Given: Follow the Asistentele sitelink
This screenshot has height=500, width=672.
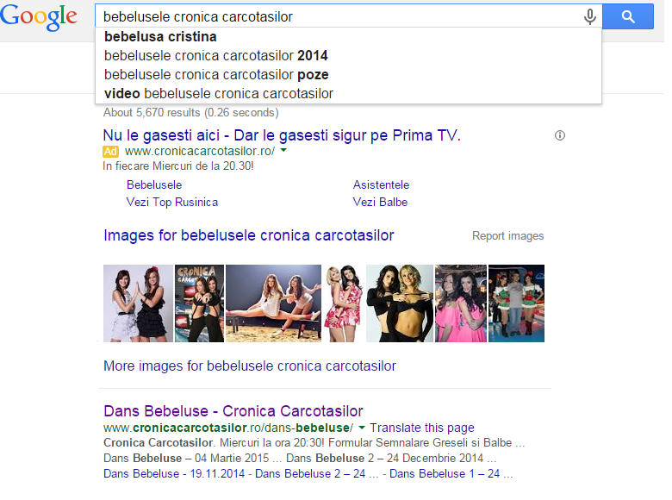Looking at the screenshot, I should click(381, 184).
